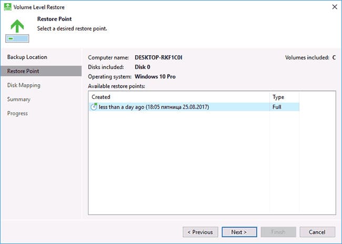Screen dimensions: 342x244
Task: Open the Summary step in sidebar
Action: [x=18, y=99]
